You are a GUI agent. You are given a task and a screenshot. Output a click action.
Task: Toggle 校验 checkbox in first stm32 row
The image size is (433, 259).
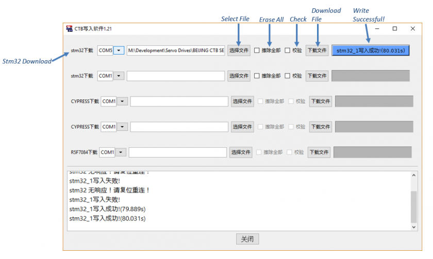pos(288,50)
